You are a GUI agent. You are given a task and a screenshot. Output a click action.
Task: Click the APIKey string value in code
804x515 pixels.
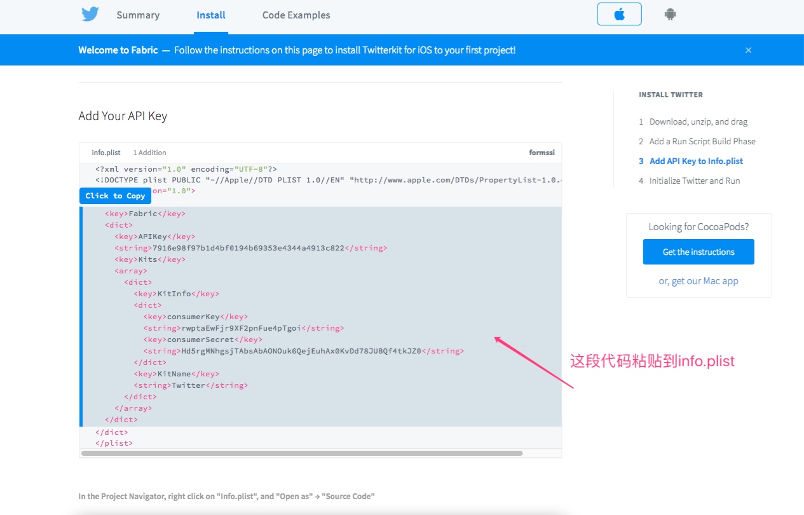(248, 248)
